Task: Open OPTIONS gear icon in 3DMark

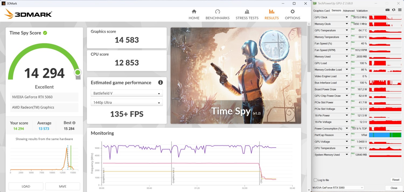Action: (292, 12)
